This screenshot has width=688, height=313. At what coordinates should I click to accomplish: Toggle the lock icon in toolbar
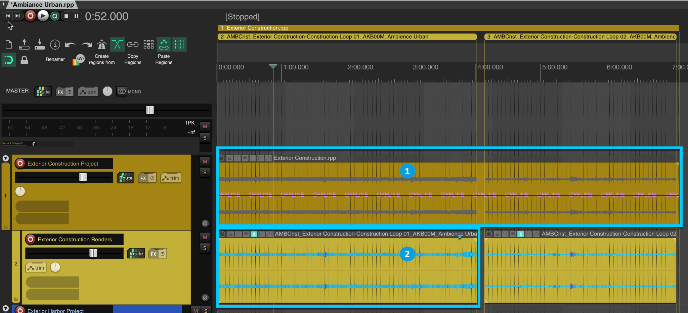tap(24, 60)
